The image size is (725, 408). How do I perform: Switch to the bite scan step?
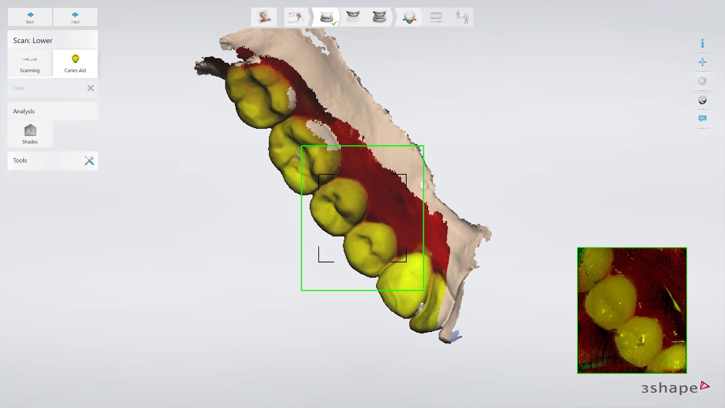point(379,17)
